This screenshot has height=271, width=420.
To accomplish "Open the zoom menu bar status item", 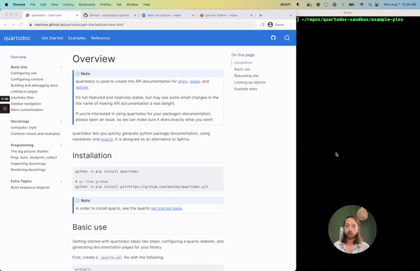I will pyautogui.click(x=285, y=5).
